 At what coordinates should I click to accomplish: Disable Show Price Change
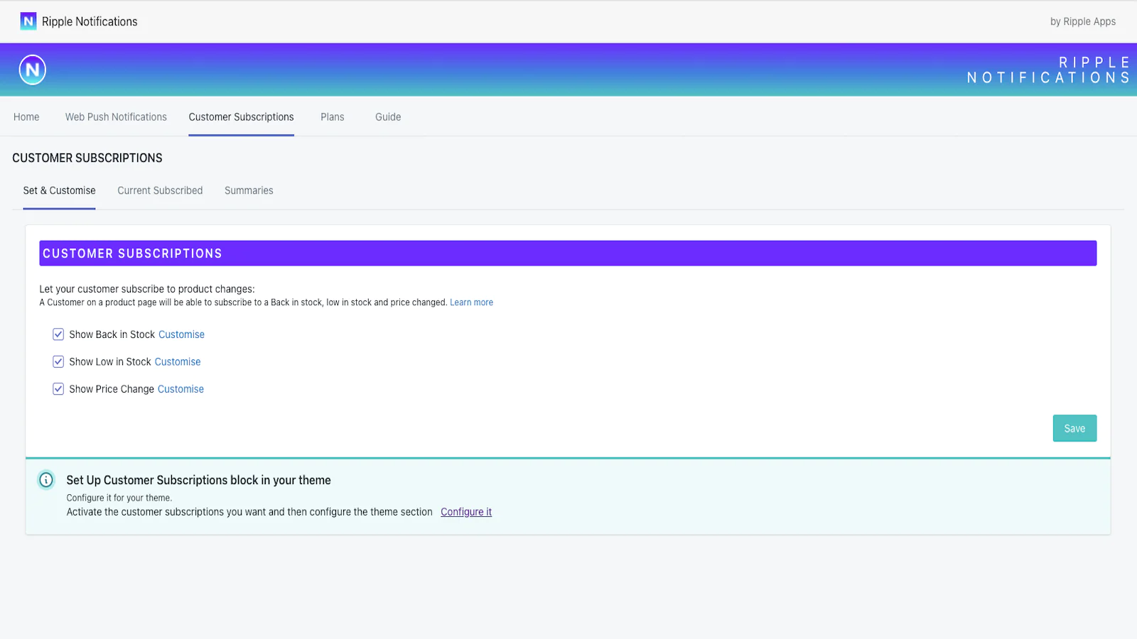point(58,388)
